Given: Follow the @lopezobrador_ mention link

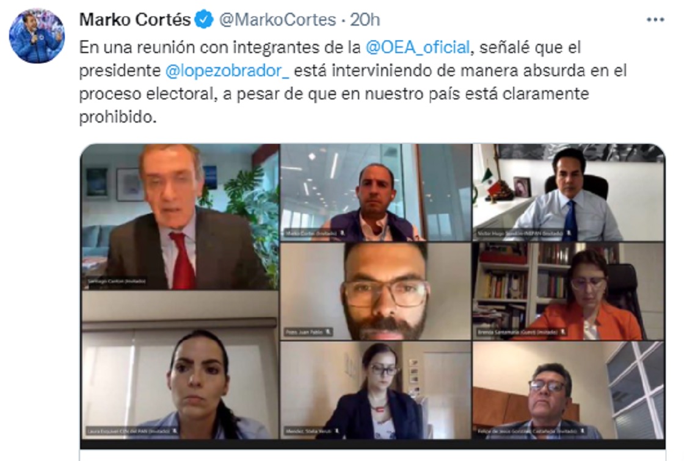Looking at the screenshot, I should (x=227, y=71).
